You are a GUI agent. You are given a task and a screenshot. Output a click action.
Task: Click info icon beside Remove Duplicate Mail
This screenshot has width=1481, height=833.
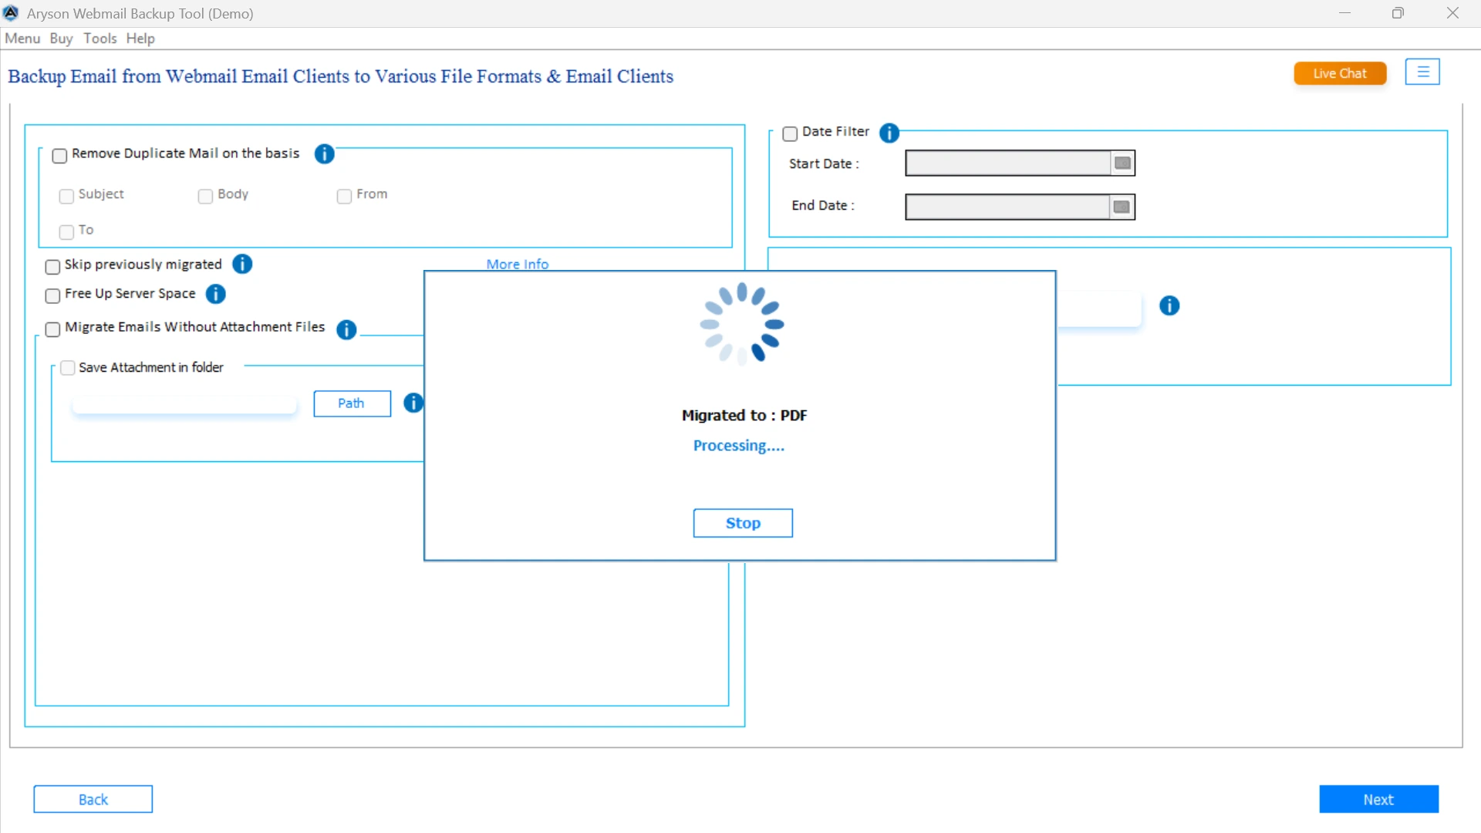click(x=325, y=154)
